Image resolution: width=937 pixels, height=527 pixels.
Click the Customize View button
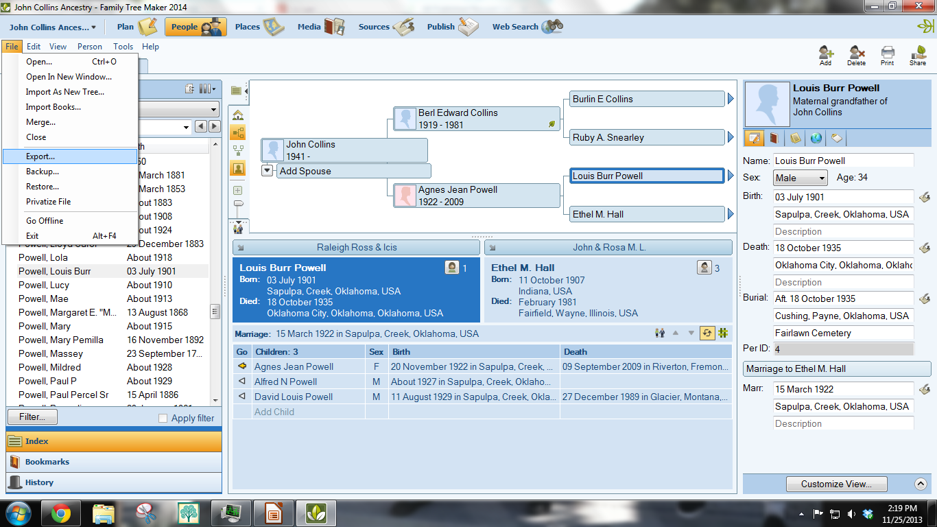coord(836,484)
